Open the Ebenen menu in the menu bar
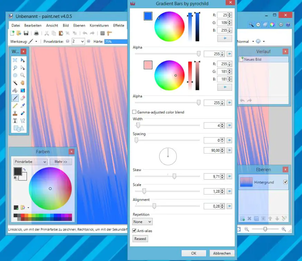Screen dimensions: 302x261 coord(79,25)
